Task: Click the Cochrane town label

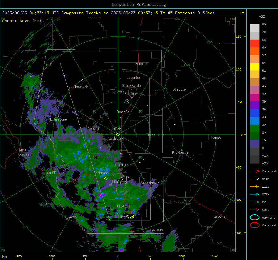Action: pyautogui.click(x=101, y=173)
